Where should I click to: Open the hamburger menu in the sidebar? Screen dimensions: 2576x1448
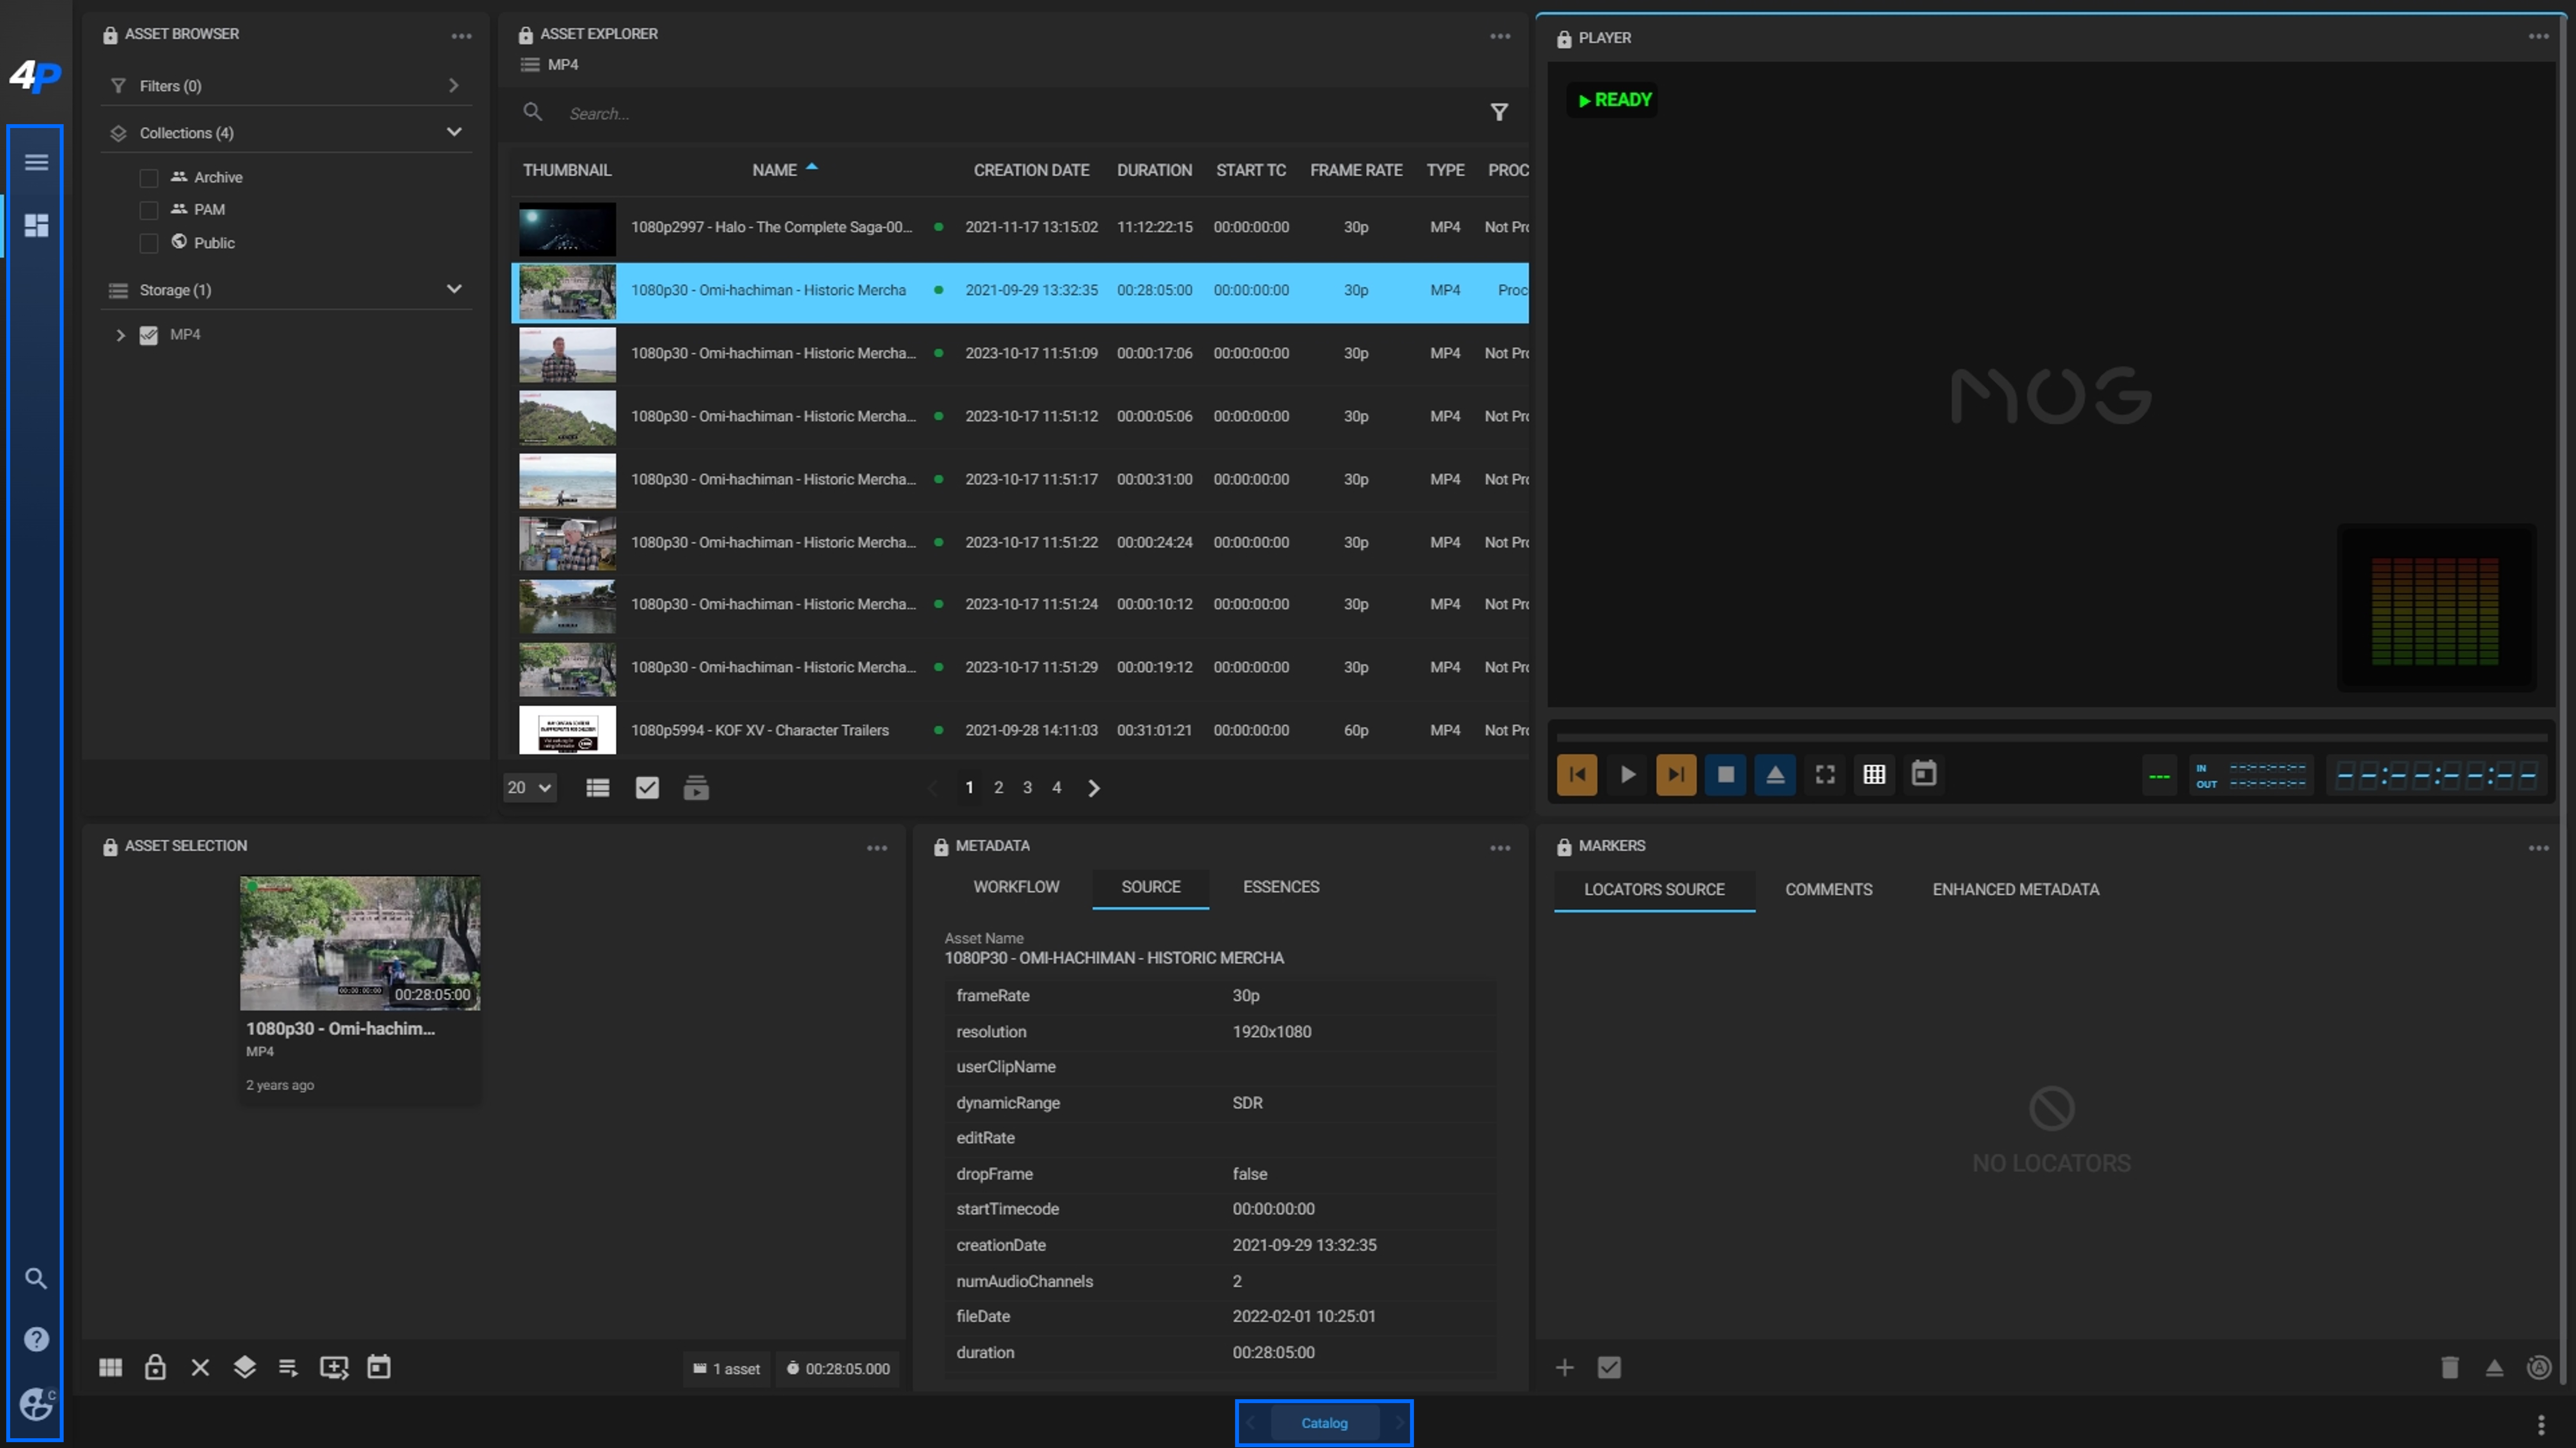36,162
